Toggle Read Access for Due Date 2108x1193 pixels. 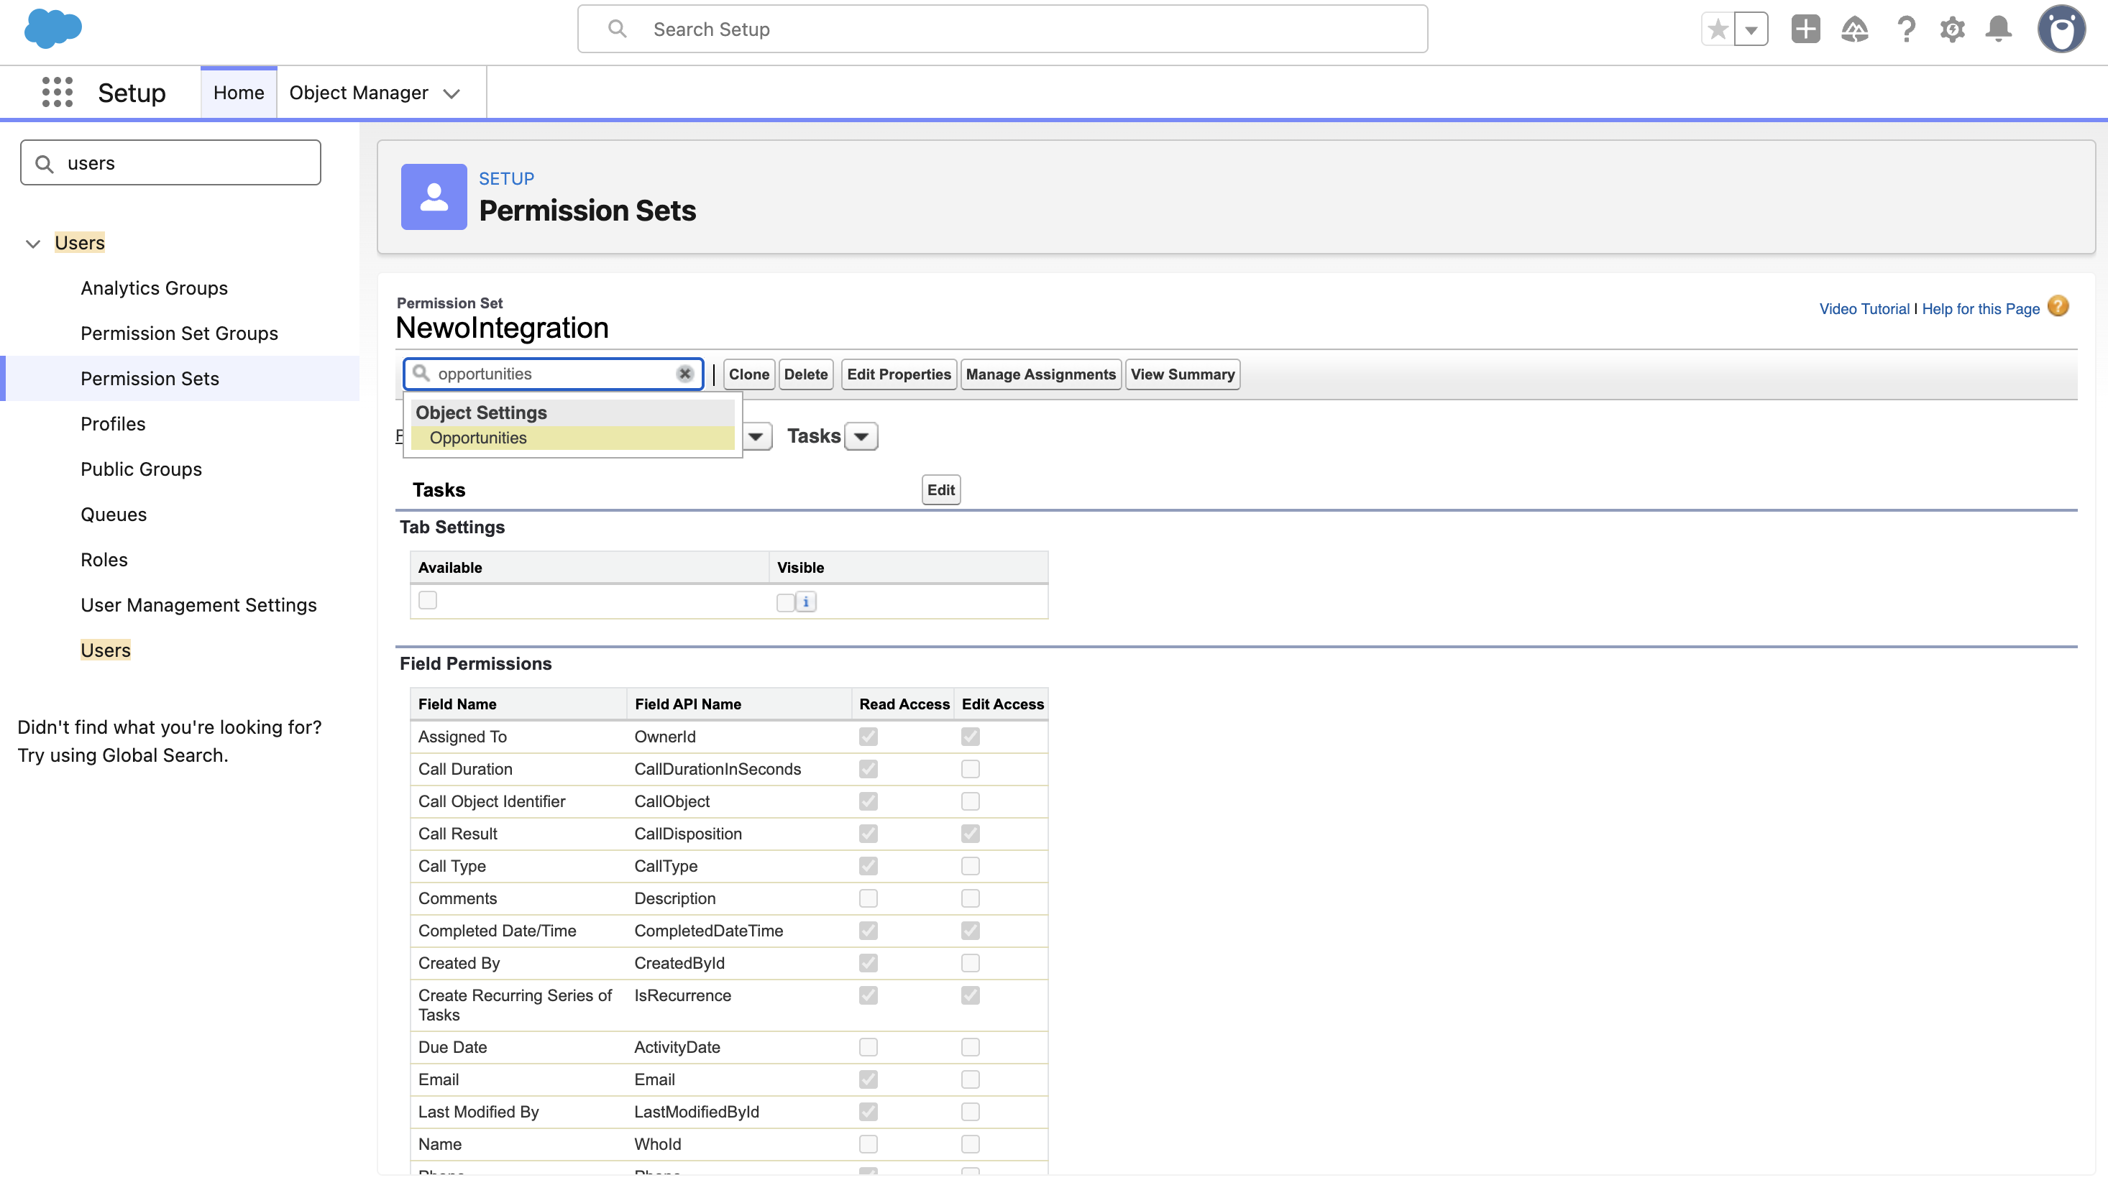[868, 1047]
